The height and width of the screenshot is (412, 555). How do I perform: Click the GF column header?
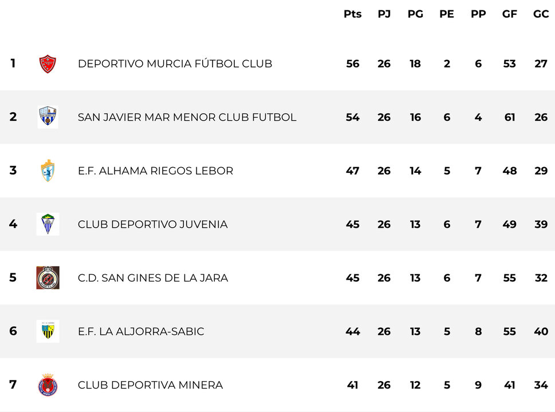(x=510, y=14)
